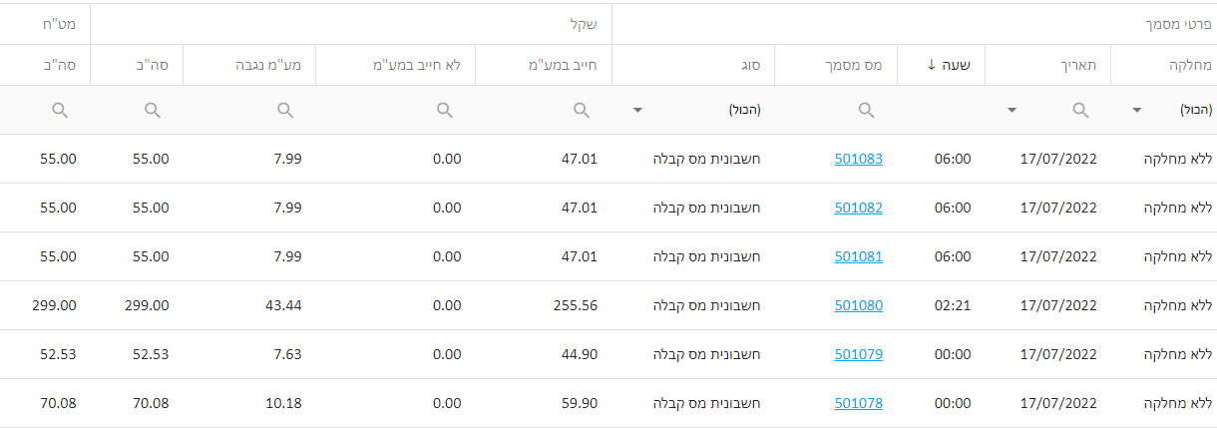The height and width of the screenshot is (428, 1217).
Task: Select 52.53 in the שקל total column
Action: click(151, 354)
